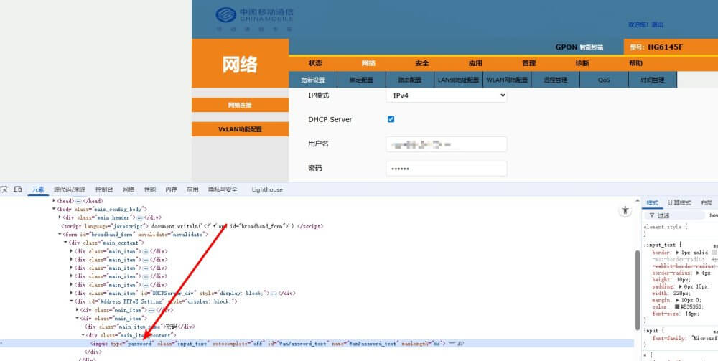Open the 源代码/来源 DevTools tab
This screenshot has width=718, height=361.
click(x=70, y=189)
